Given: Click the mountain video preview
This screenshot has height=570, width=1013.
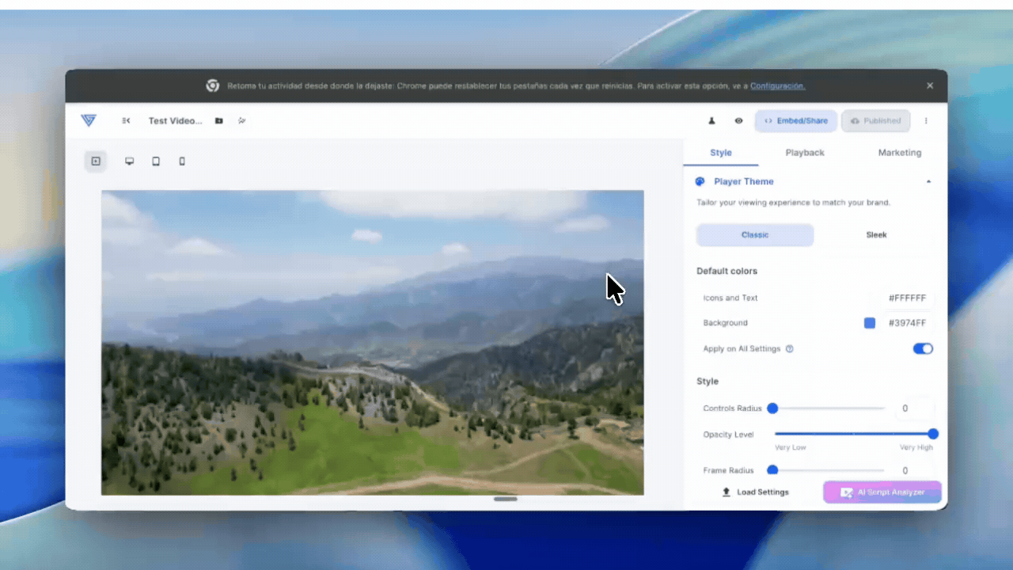Looking at the screenshot, I should point(372,343).
